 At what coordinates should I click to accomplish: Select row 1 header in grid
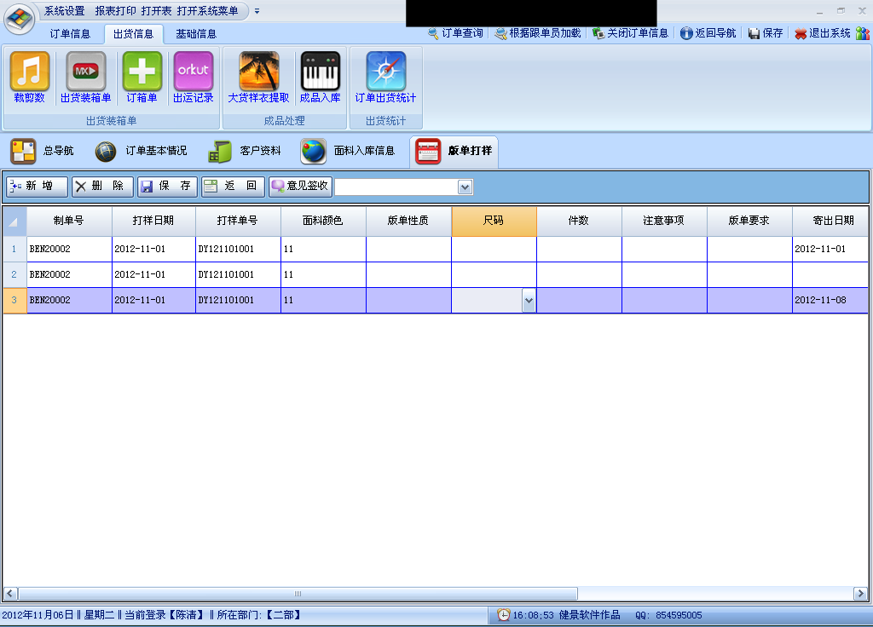14,249
